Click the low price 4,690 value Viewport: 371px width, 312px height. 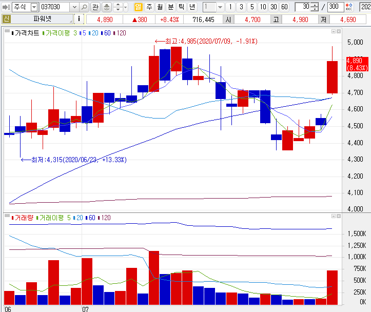pos(348,19)
